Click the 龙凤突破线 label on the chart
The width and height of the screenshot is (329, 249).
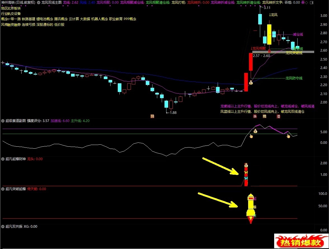tap(294, 53)
